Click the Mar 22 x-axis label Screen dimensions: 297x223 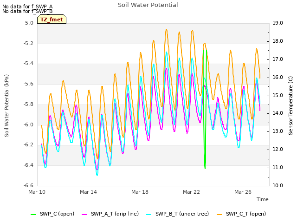191,192
